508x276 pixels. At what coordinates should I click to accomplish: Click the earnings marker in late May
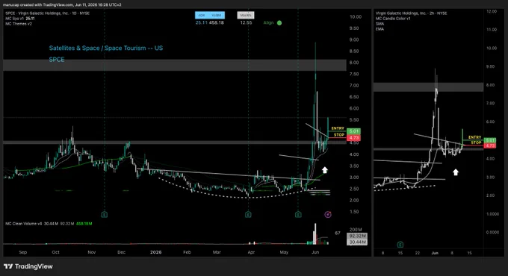[298, 214]
